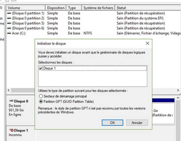Select Partition GPT (GUID Partition Table) option
The width and height of the screenshot is (181, 141).
41,101
